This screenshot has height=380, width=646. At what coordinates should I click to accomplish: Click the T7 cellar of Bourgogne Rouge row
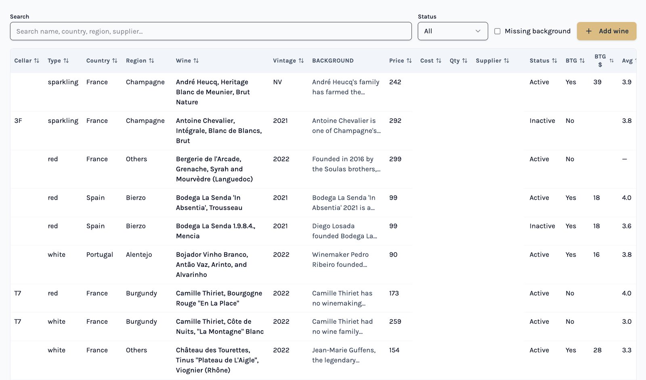(x=18, y=293)
